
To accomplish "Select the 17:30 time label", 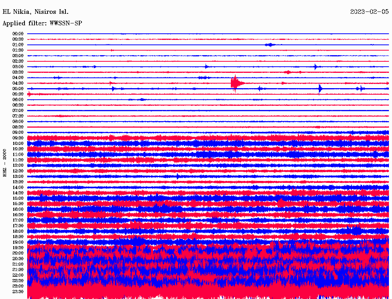I will 18,226.
